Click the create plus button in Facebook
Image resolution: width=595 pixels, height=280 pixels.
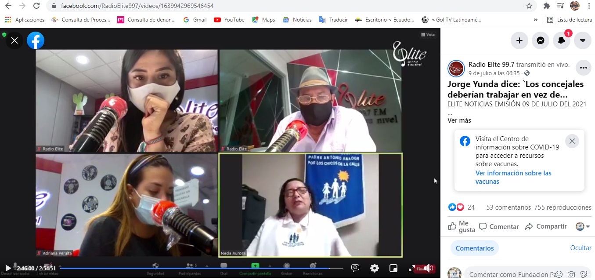[x=519, y=40]
